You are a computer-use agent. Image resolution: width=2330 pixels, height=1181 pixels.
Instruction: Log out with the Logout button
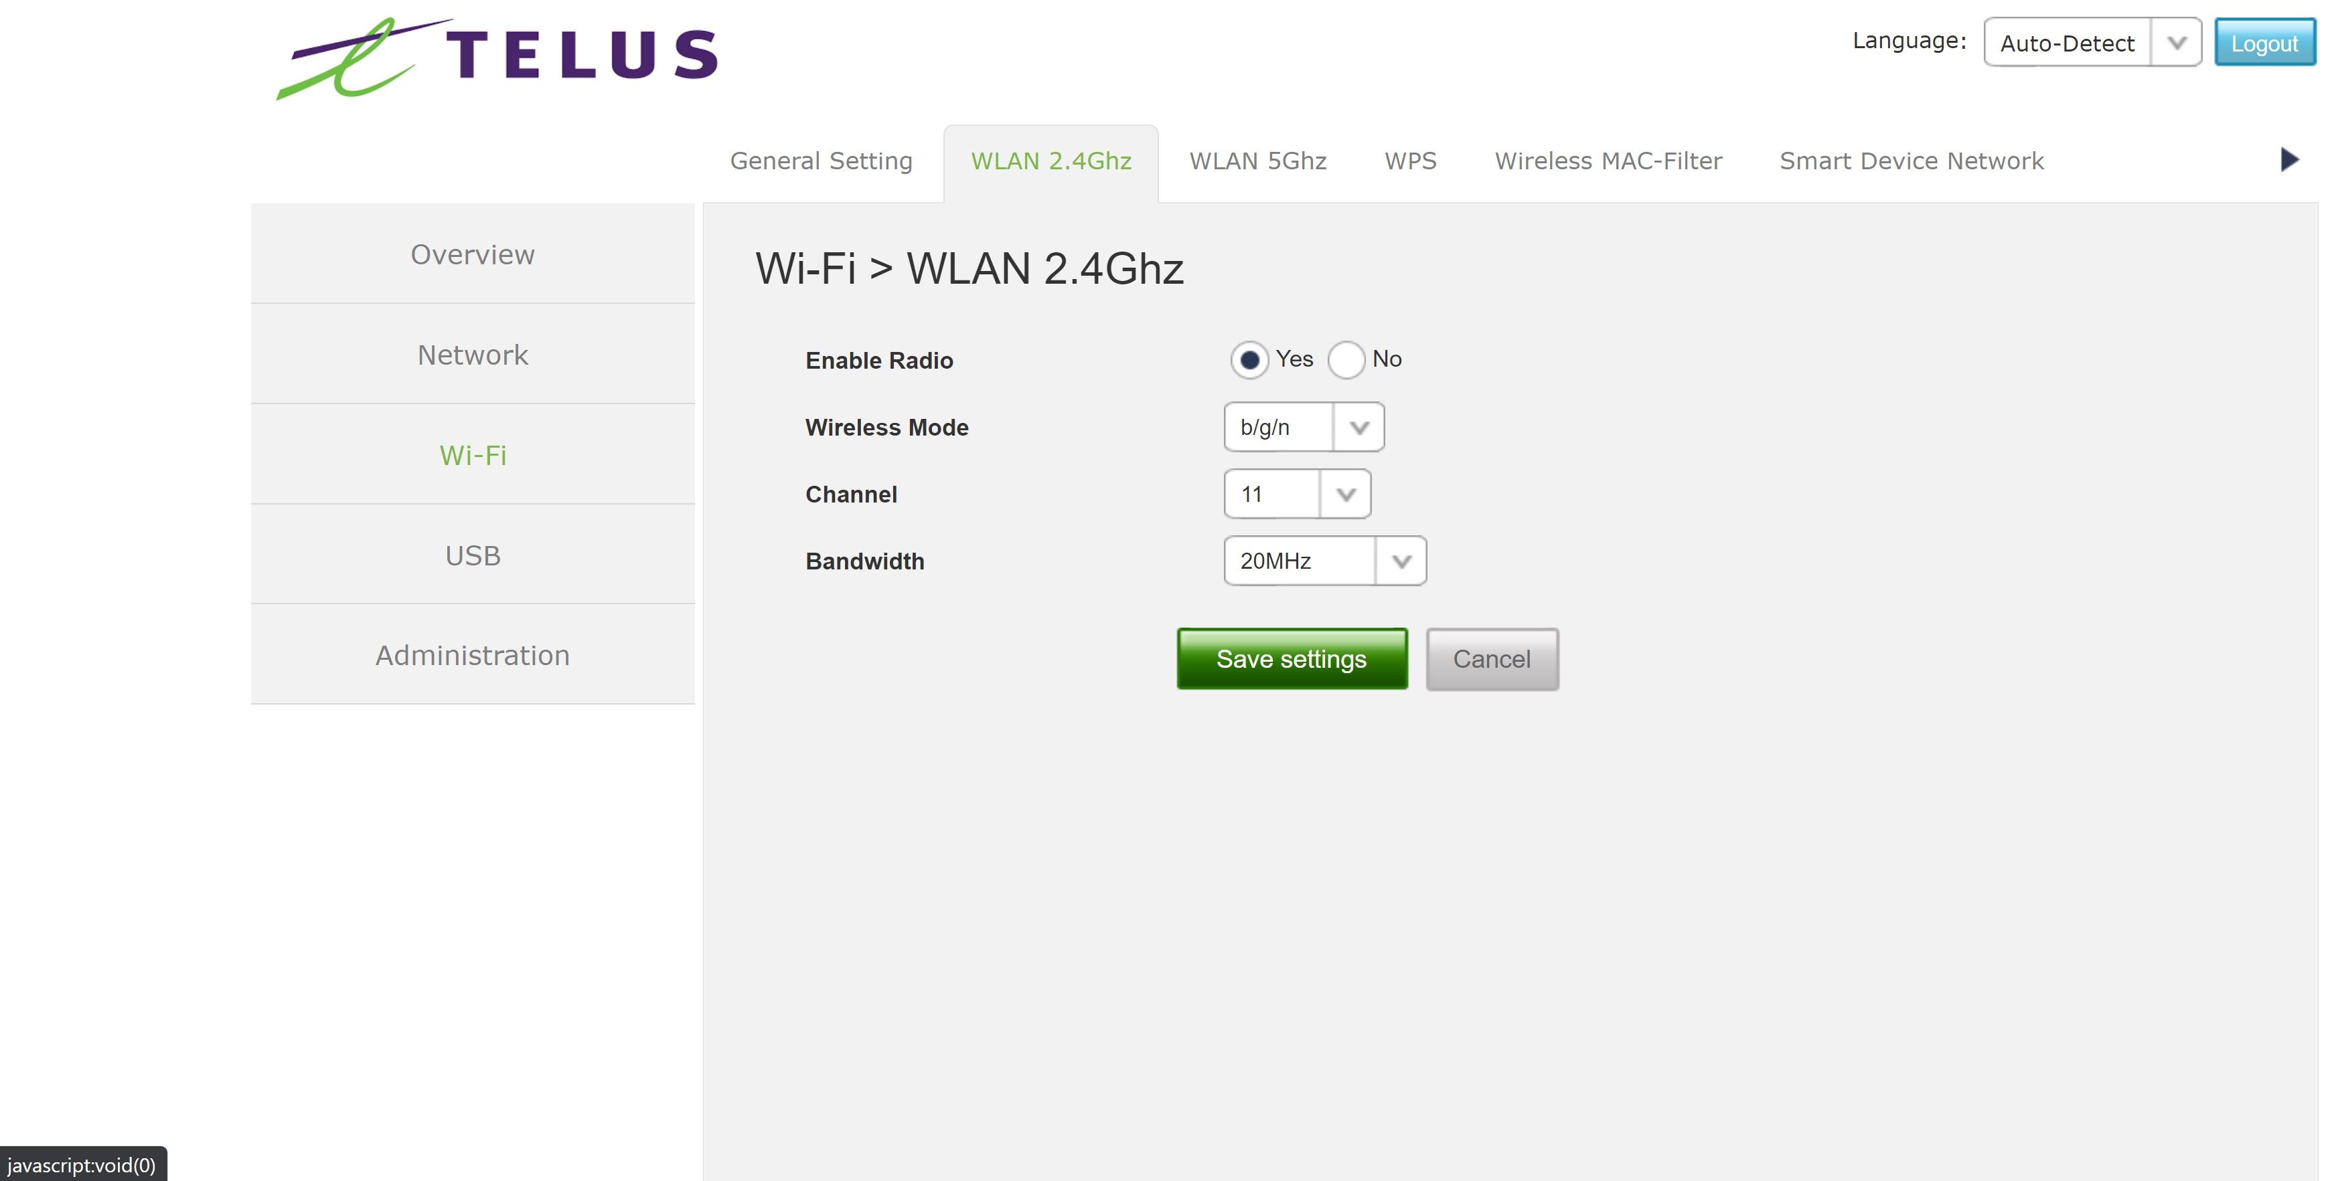[x=2264, y=42]
